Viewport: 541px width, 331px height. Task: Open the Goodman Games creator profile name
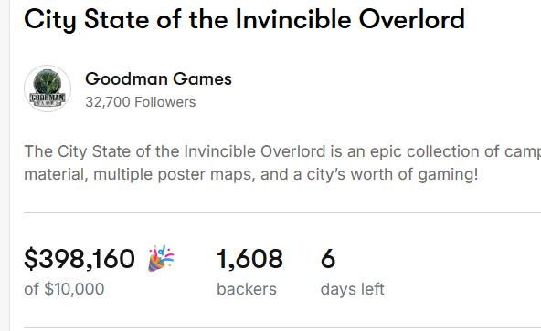[x=158, y=79]
